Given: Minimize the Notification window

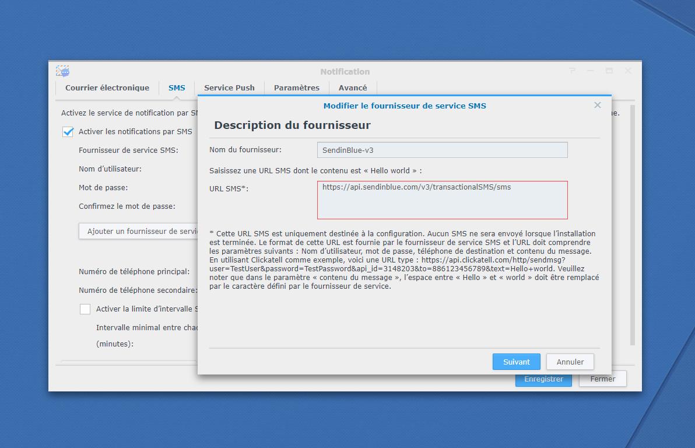Looking at the screenshot, I should (591, 71).
